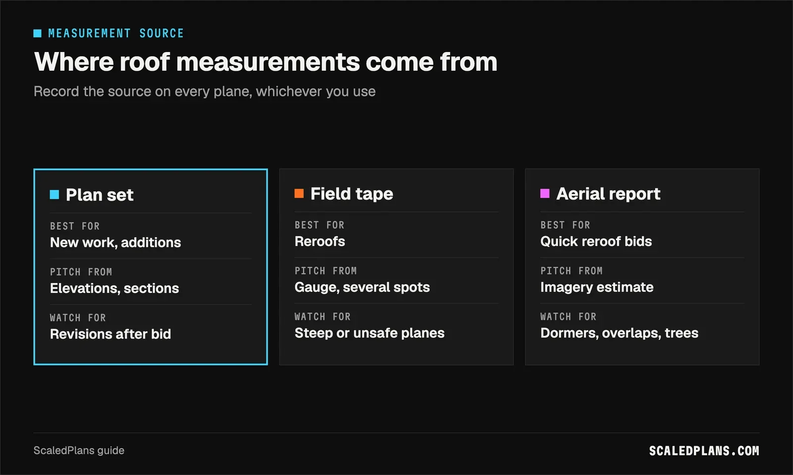Select the Plan set card heading
The image size is (793, 475).
pos(100,195)
